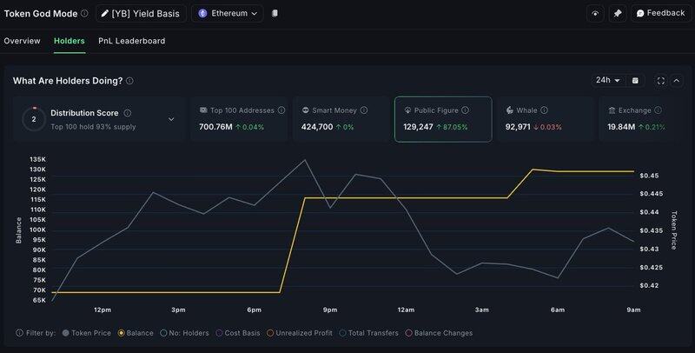Open the Ethereum chain dropdown

(230, 14)
